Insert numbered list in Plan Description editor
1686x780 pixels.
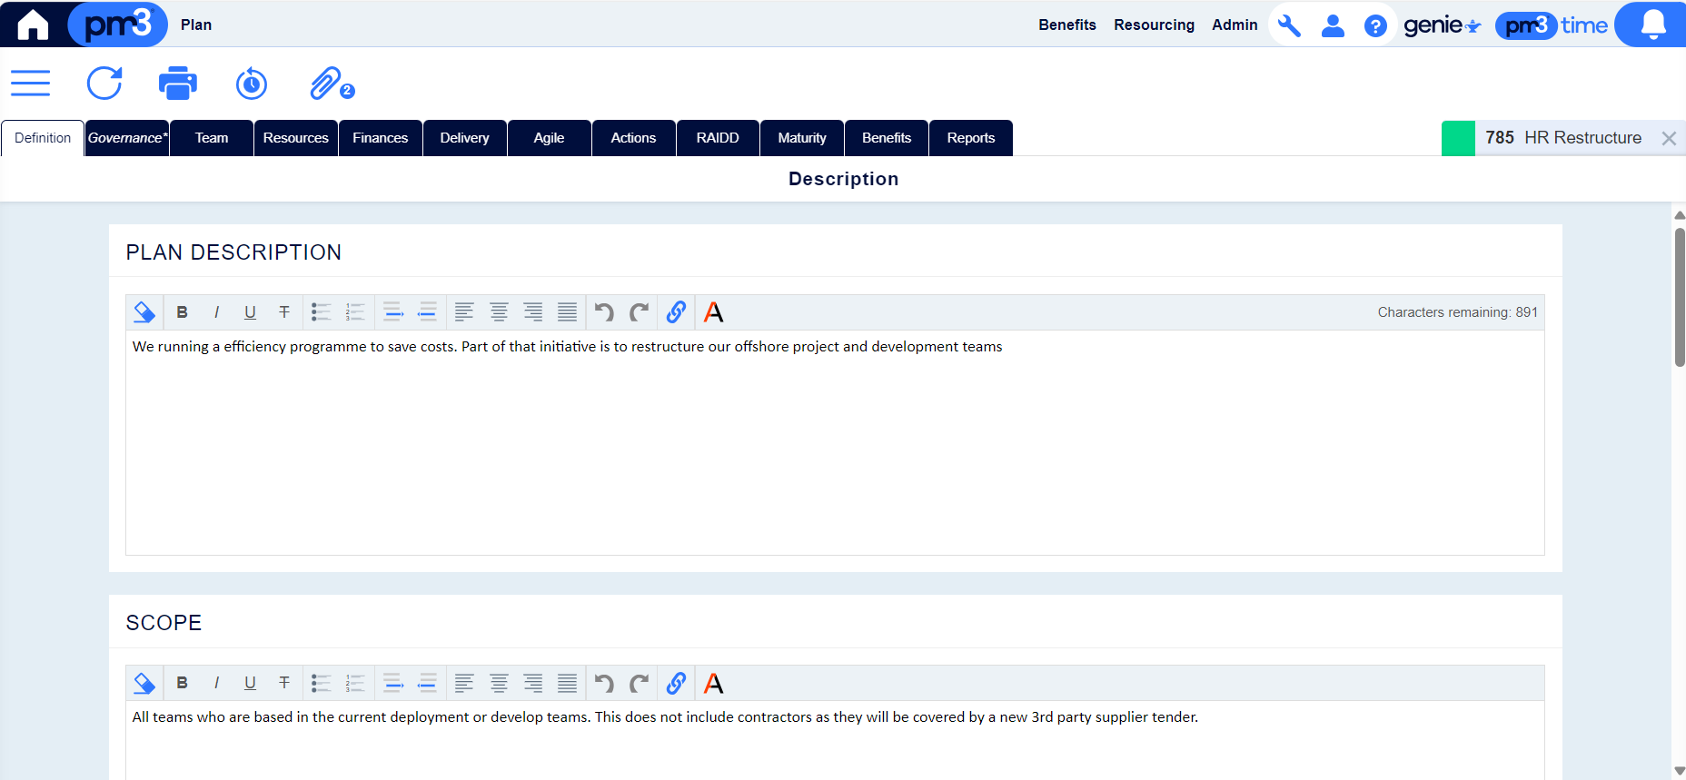point(355,312)
